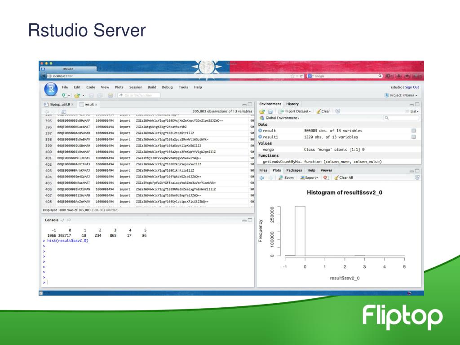This screenshot has width=460, height=345.
Task: Open the Session menu
Action: pyautogui.click(x=136, y=87)
